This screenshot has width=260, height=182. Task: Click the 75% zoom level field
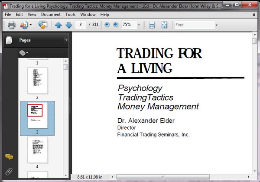point(129,25)
